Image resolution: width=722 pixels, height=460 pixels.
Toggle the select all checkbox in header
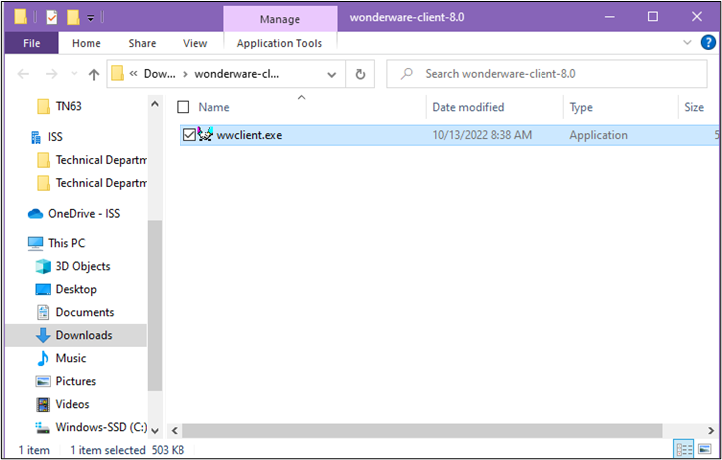tap(183, 107)
